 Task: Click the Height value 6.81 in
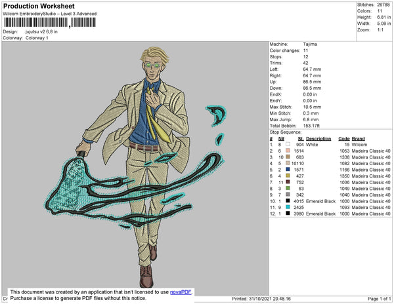tap(384, 17)
